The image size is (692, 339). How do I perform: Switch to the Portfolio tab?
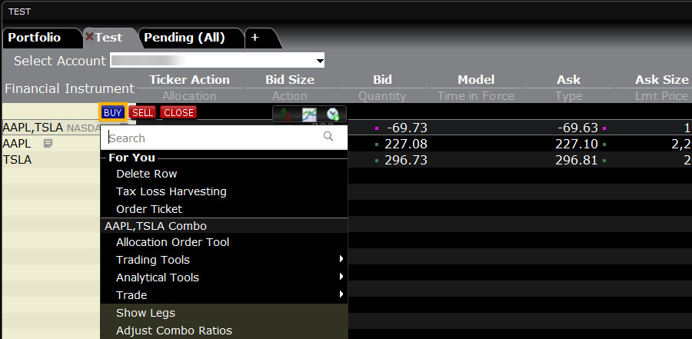coord(35,37)
